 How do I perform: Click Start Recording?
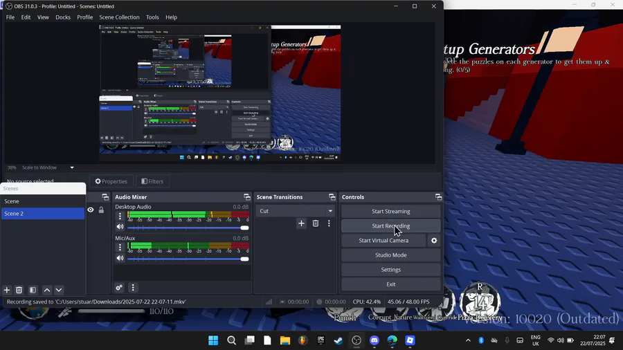tap(391, 226)
